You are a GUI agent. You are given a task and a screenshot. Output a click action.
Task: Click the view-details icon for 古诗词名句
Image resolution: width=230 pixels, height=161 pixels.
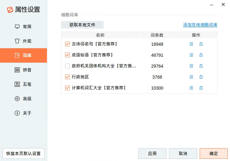click(191, 44)
